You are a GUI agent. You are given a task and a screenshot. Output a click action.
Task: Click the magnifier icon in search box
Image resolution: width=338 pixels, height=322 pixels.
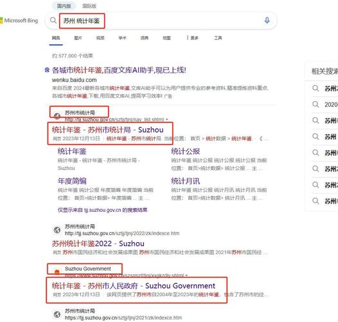click(x=53, y=21)
